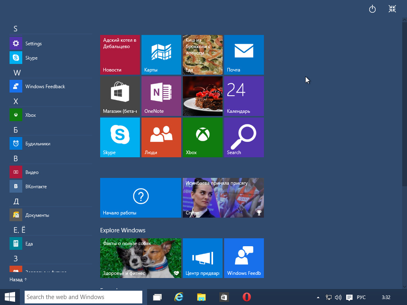Image resolution: width=407 pixels, height=305 pixels.
Task: Open the Карты tile
Action: pos(161,55)
